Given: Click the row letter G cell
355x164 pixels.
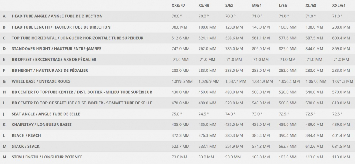Looking at the screenshot, I should pos(4,81).
